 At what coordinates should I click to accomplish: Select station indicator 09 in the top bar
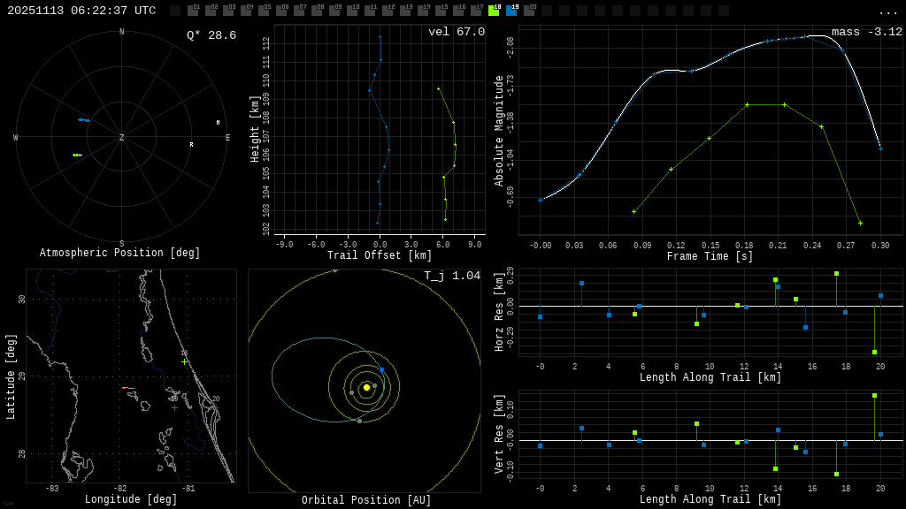(334, 11)
